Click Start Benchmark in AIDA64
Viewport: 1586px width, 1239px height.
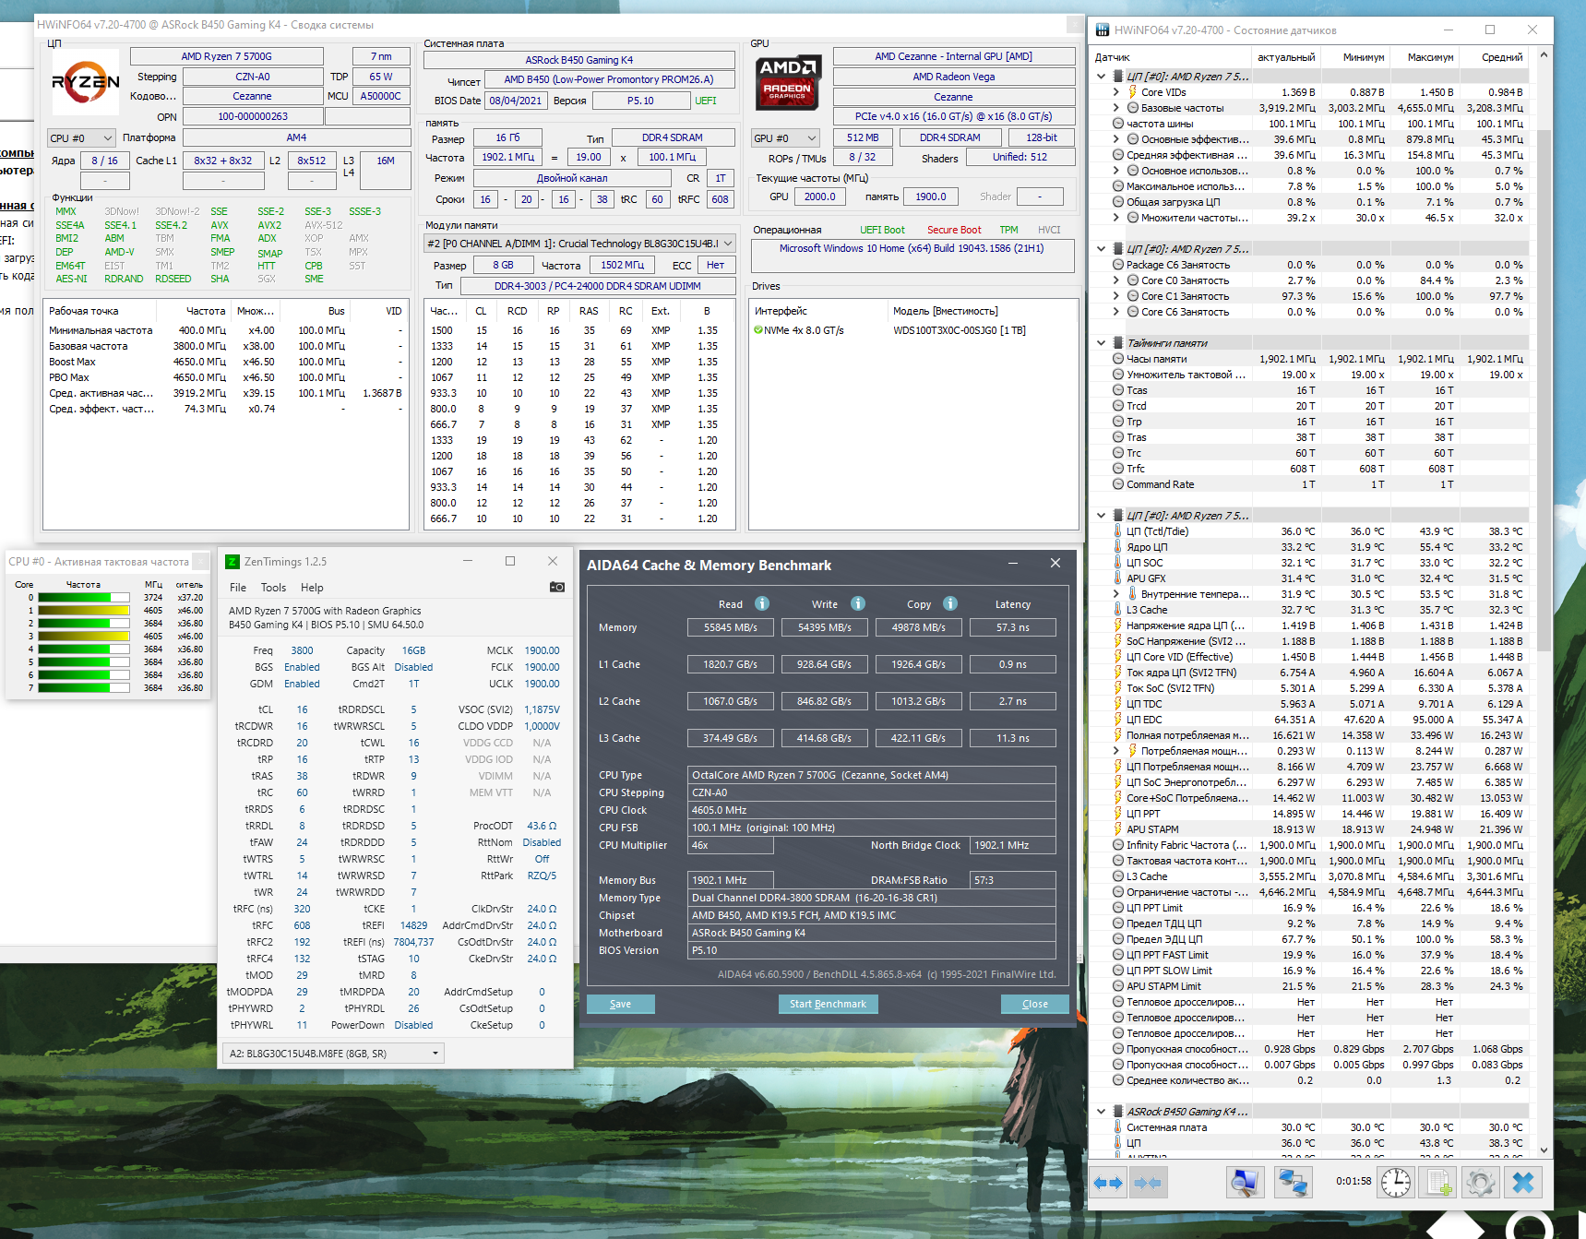pos(828,1004)
